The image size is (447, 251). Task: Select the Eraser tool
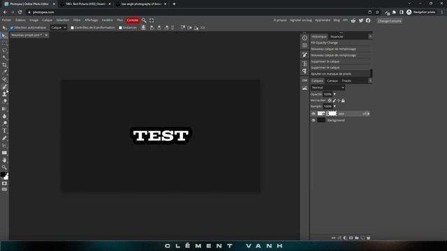point(4,102)
